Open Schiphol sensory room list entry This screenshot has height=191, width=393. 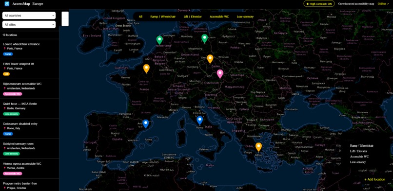pos(30,149)
